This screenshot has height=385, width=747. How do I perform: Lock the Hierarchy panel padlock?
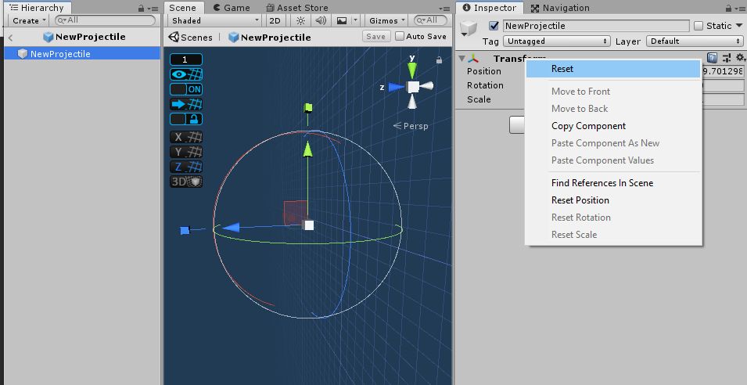pyautogui.click(x=141, y=8)
